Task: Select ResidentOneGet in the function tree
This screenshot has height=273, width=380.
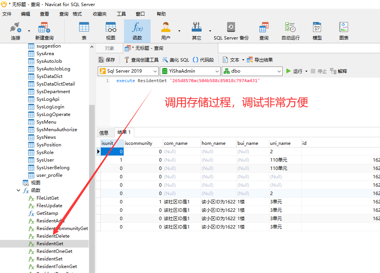Action: (54, 251)
